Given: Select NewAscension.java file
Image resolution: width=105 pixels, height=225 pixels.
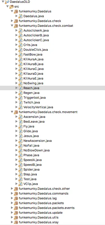Looking at the screenshot, I should point(38,141).
